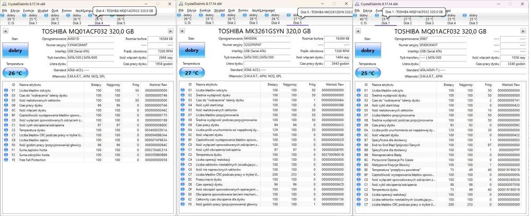
Task: Click status icon of Nienaprawialne Błędy row
Action: pyautogui.click(x=359, y=155)
